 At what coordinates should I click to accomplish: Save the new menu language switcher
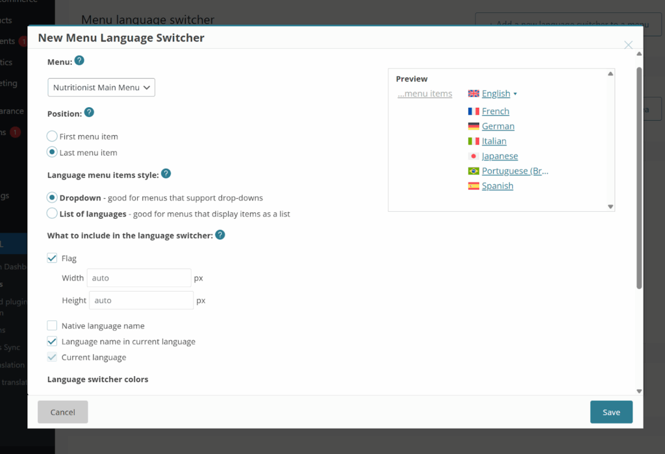pyautogui.click(x=611, y=412)
